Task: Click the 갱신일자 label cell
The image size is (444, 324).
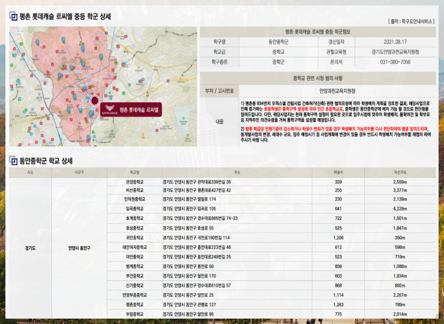Action: click(x=336, y=42)
